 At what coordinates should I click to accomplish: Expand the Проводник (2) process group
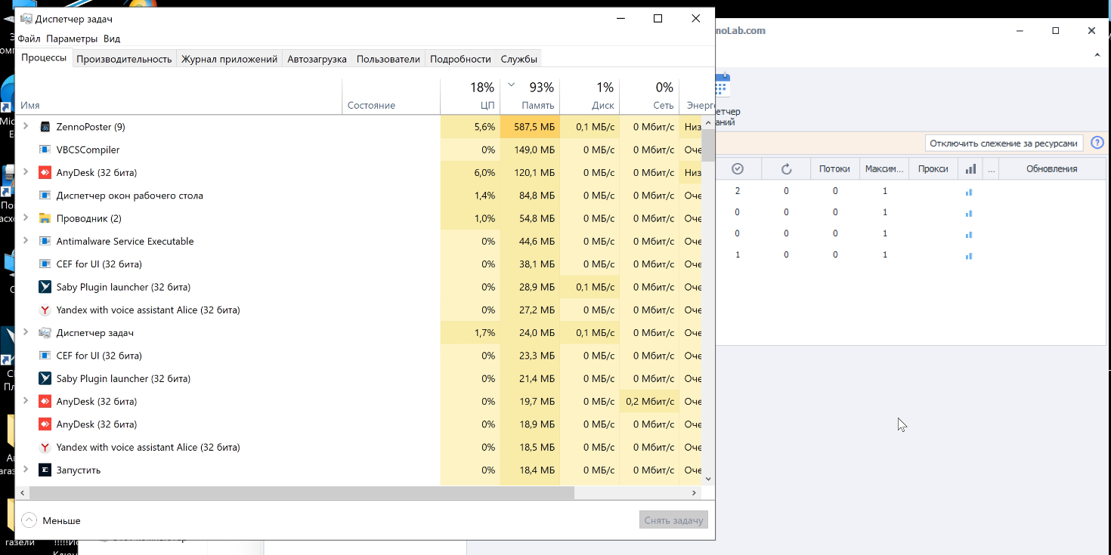point(26,218)
